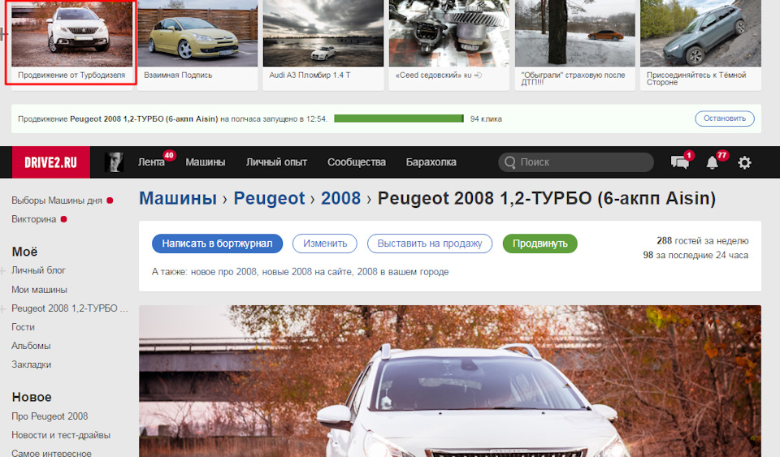Open Peugeot 2008 1,2-ТУРБО sidebar entry
This screenshot has width=780, height=457.
coord(70,308)
